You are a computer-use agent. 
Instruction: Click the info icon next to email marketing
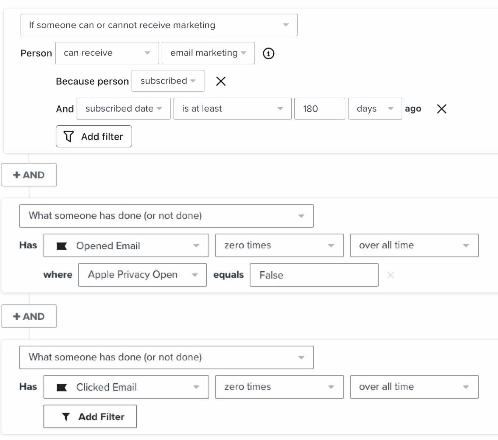269,53
